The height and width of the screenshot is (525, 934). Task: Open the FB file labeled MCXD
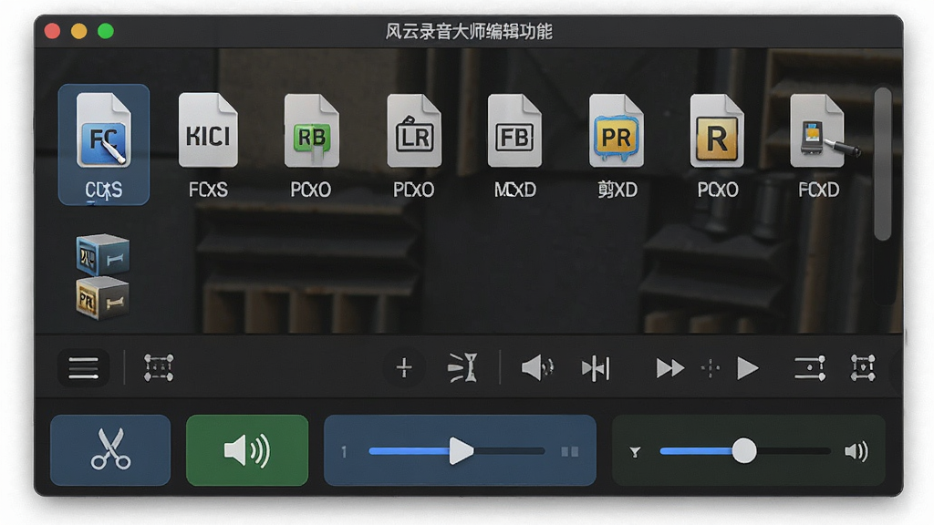(514, 130)
